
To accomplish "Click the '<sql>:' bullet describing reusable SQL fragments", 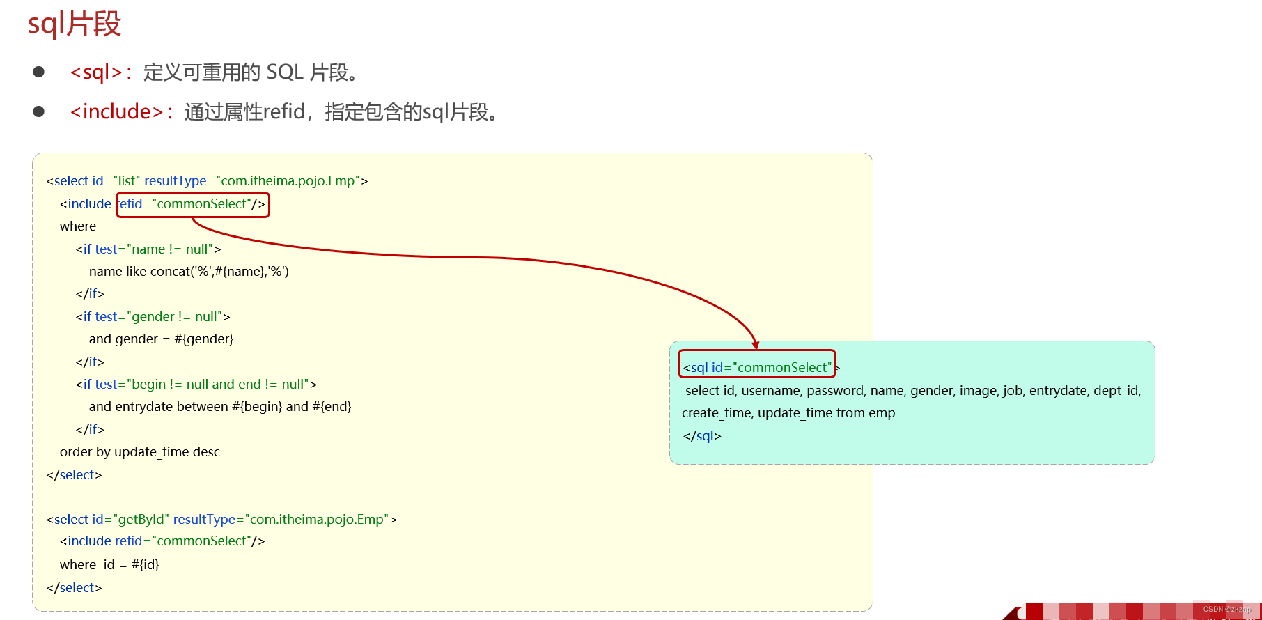I will pyautogui.click(x=214, y=72).
